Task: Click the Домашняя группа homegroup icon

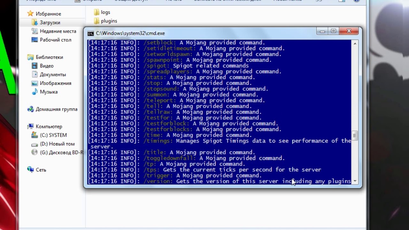Action: (x=30, y=109)
